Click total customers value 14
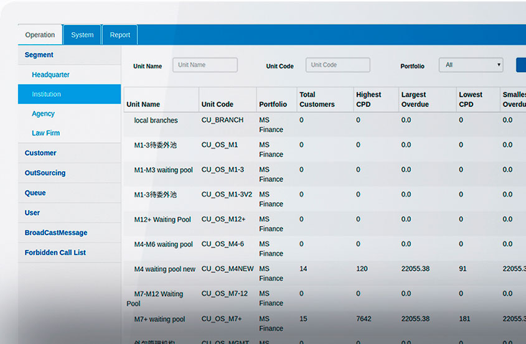The width and height of the screenshot is (526, 344). tap(303, 269)
